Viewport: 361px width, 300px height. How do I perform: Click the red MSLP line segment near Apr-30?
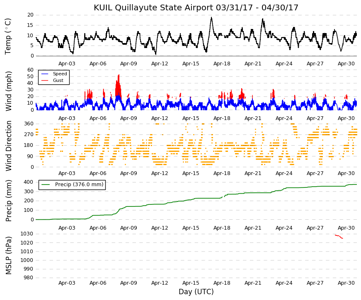pos(339,237)
